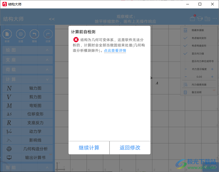Expand the 绘图 drawing section
The image size is (219, 172).
(x=28, y=50)
